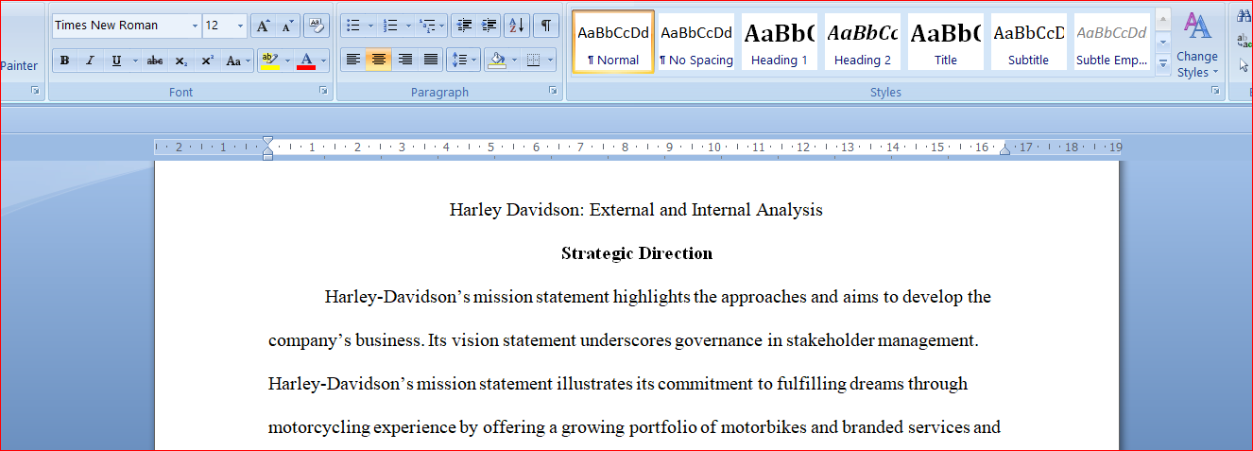
Task: Click the word 'governance' in the document
Action: pyautogui.click(x=718, y=340)
